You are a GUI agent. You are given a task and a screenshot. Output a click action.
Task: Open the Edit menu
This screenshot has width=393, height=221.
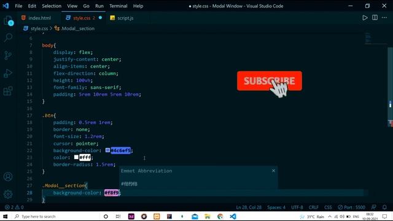[x=32, y=6]
